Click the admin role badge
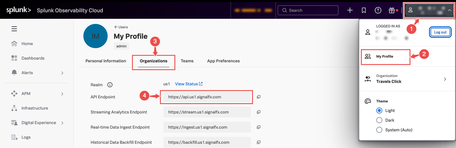The height and width of the screenshot is (148, 456). coord(122,46)
